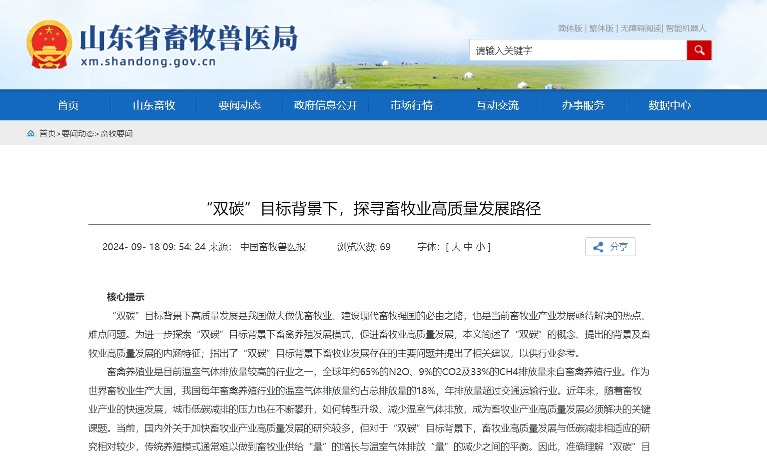
Task: Navigate to 办事服务 section
Action: click(583, 105)
